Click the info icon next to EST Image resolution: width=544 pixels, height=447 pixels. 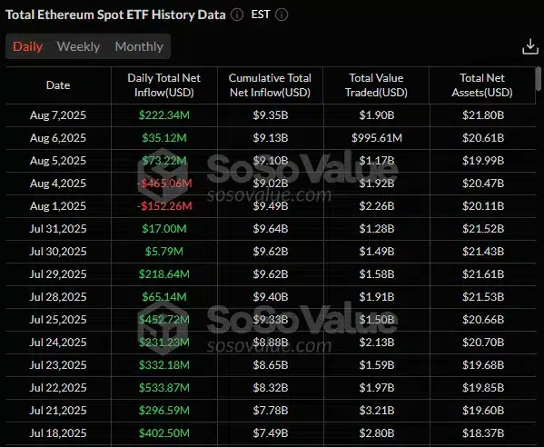282,15
